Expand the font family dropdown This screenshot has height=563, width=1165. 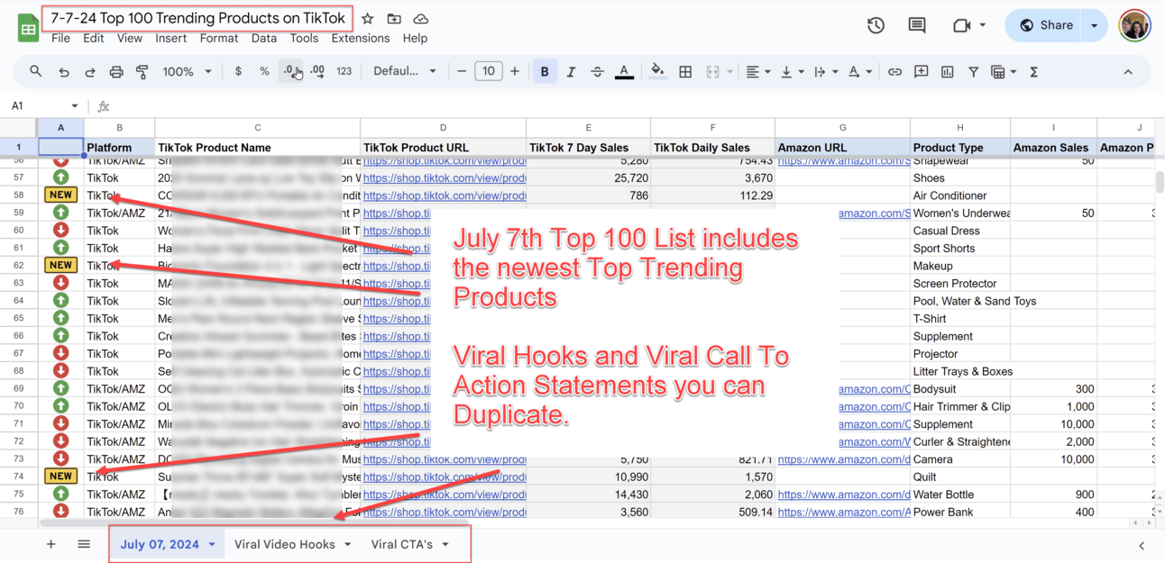point(405,72)
